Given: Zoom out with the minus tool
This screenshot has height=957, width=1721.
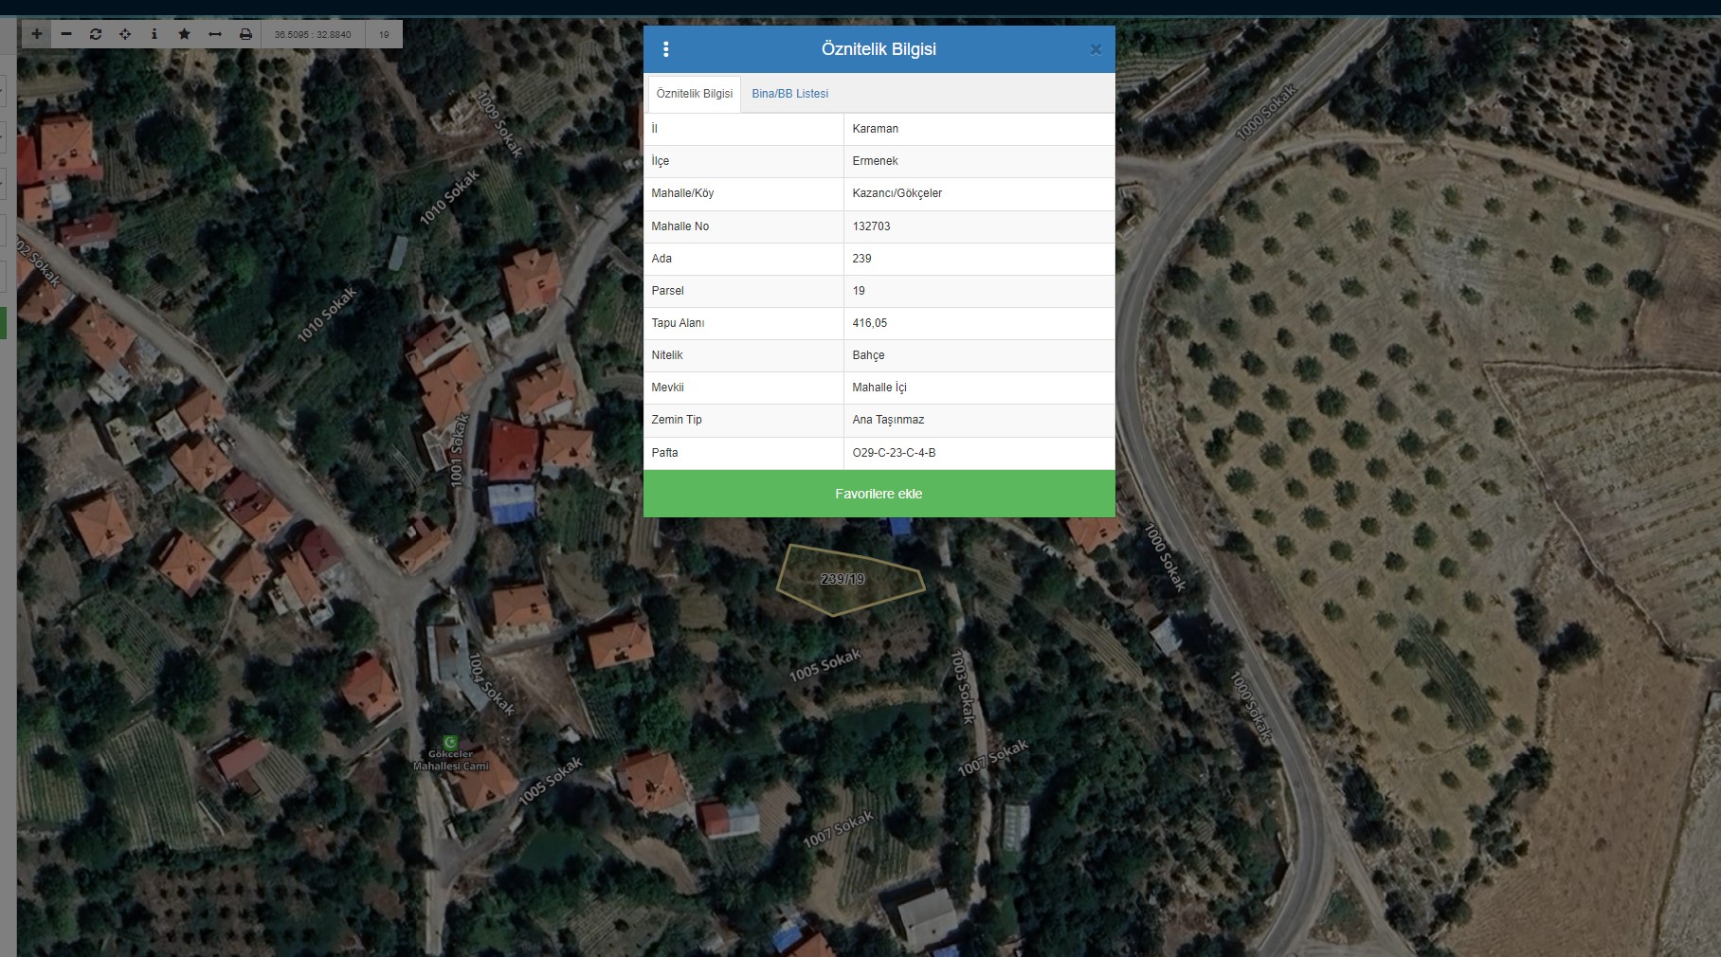Looking at the screenshot, I should tap(66, 34).
